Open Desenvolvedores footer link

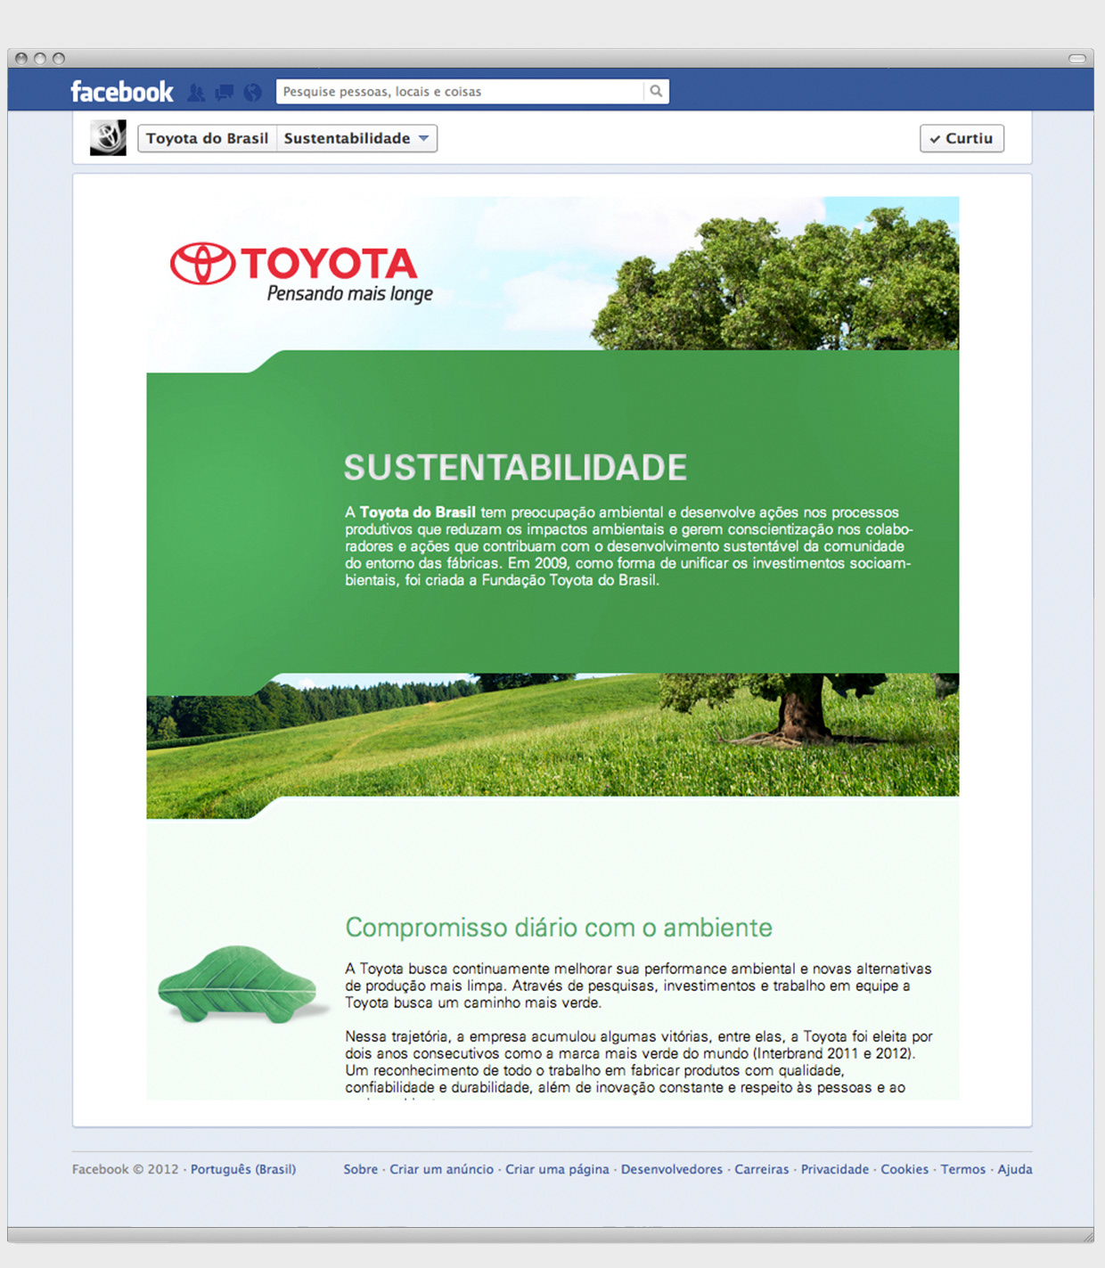pyautogui.click(x=672, y=1169)
